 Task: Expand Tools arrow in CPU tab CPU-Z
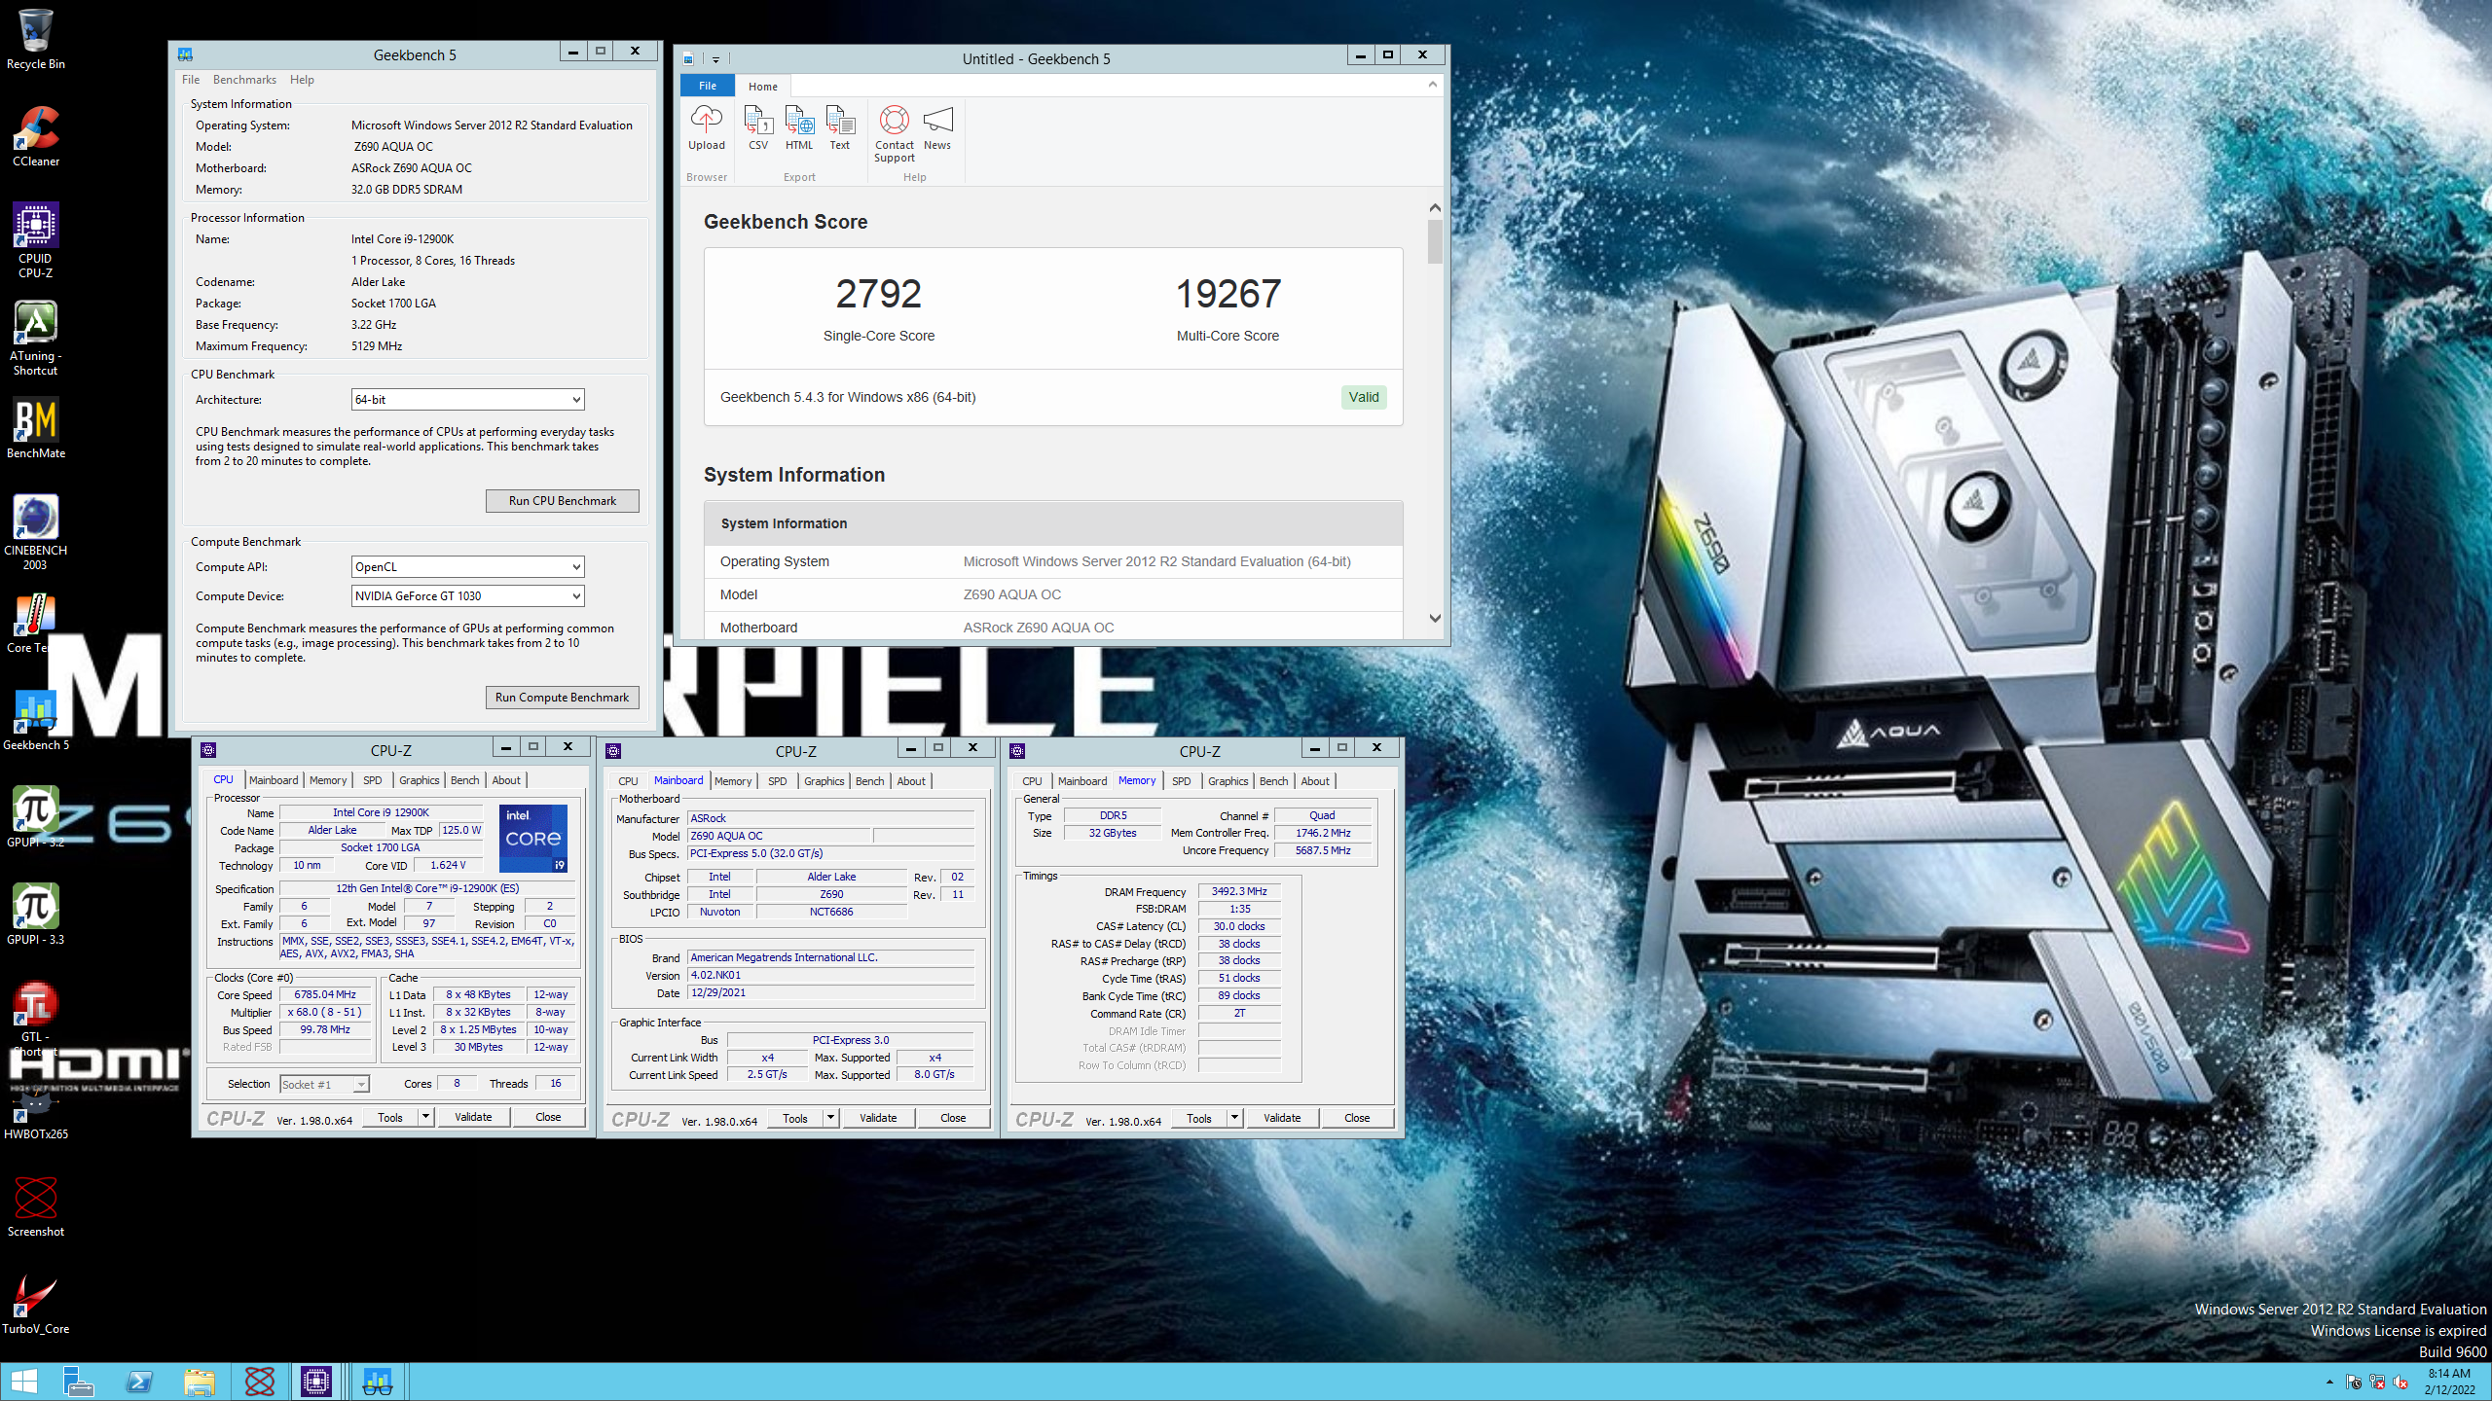click(x=425, y=1117)
